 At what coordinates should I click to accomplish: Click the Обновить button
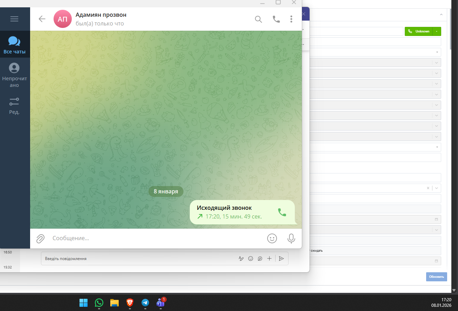(x=437, y=277)
